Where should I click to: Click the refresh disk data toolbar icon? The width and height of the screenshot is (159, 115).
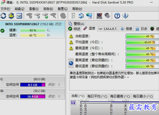pyautogui.click(x=3, y=16)
